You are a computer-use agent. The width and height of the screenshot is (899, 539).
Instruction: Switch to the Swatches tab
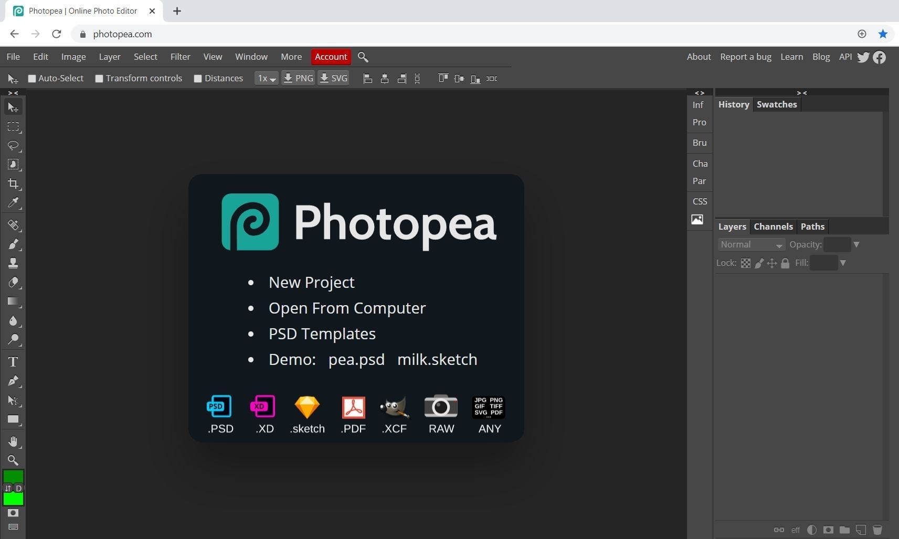(x=777, y=104)
